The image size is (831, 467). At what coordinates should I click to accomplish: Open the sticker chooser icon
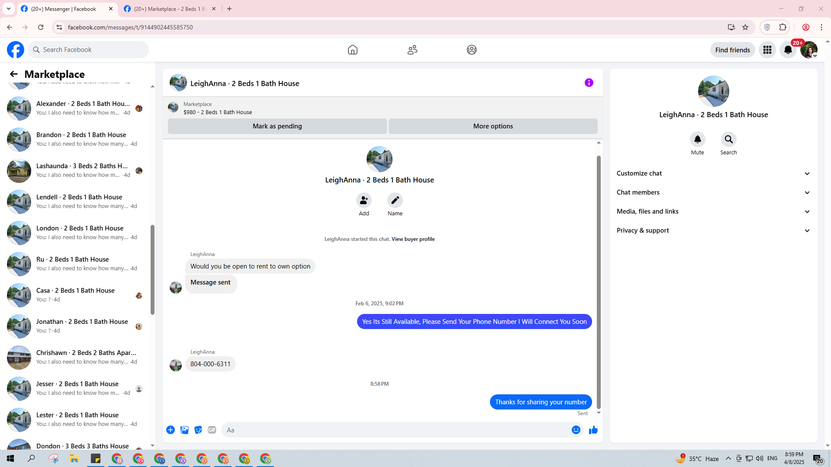tap(198, 430)
